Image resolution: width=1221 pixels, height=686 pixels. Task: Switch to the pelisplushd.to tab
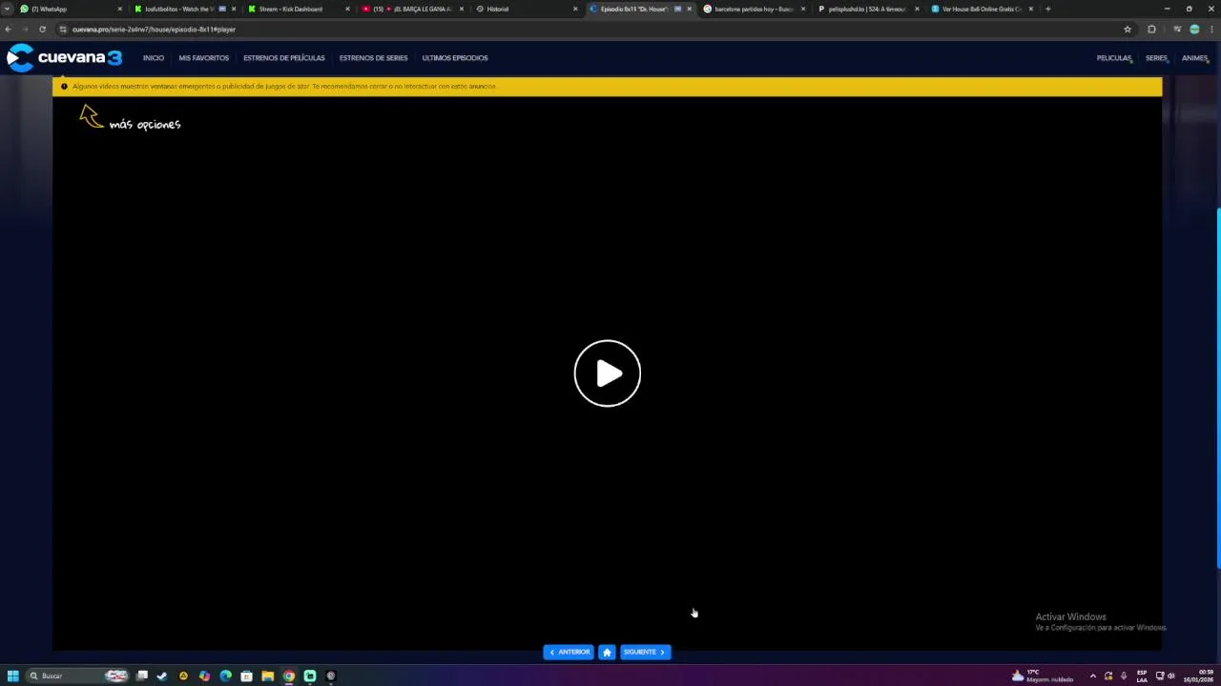coord(866,9)
